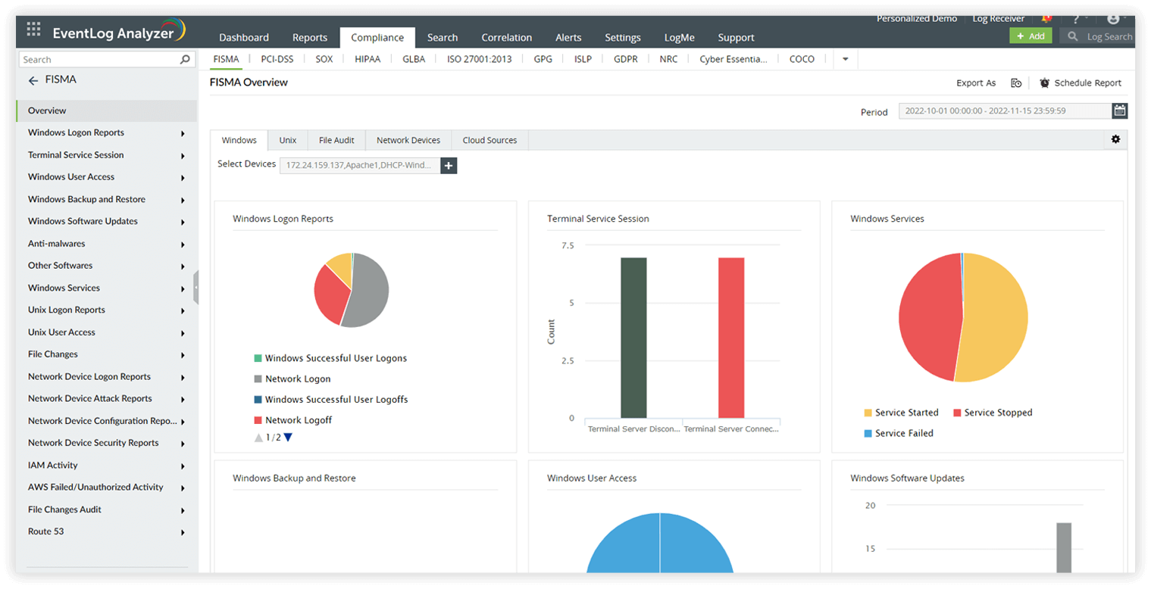Go back using the FISMA arrow

[33, 80]
